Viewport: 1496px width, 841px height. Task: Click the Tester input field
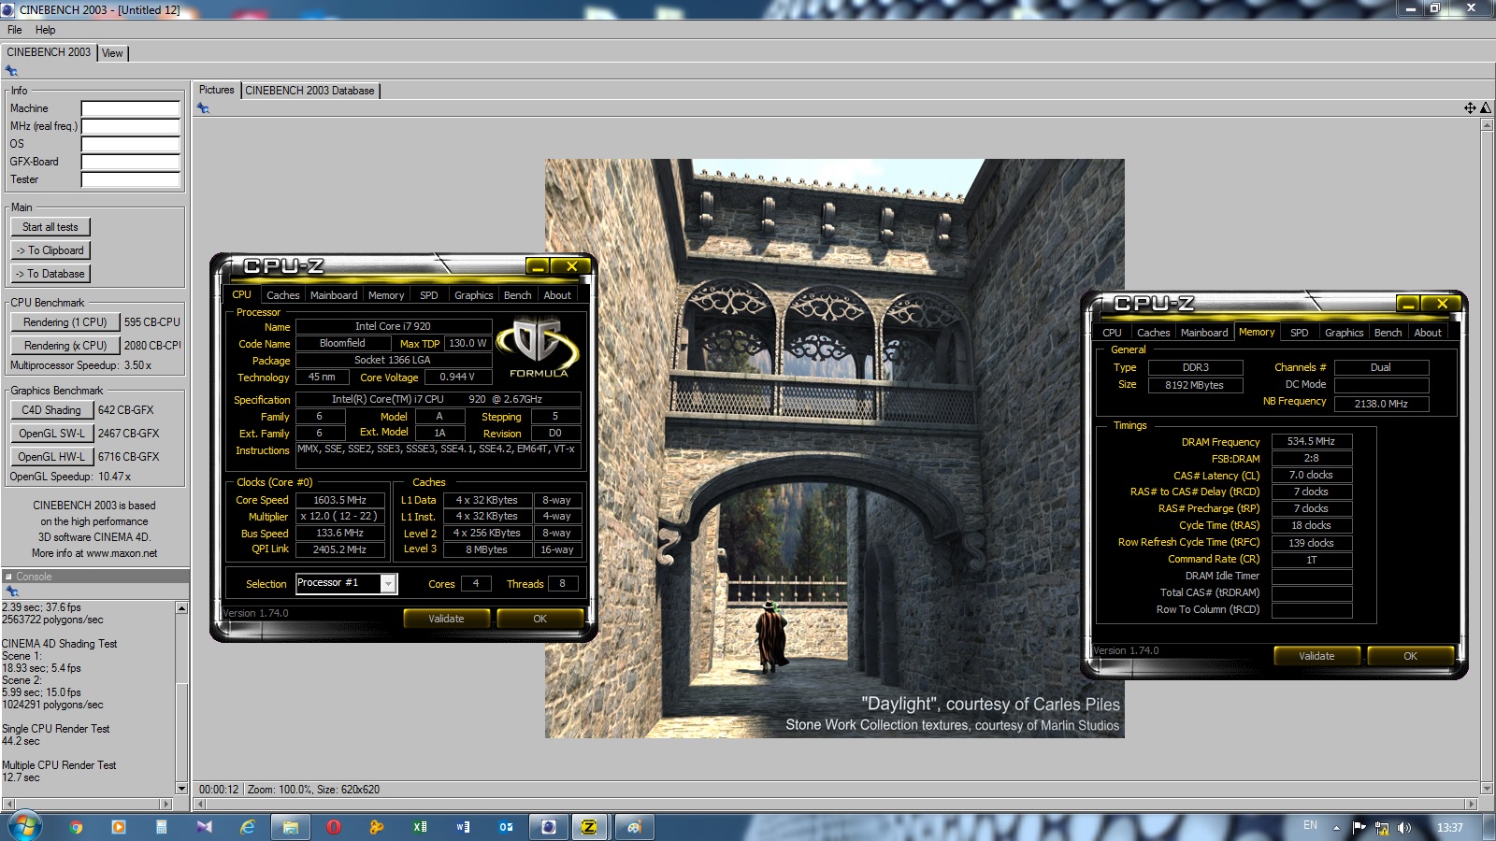130,179
